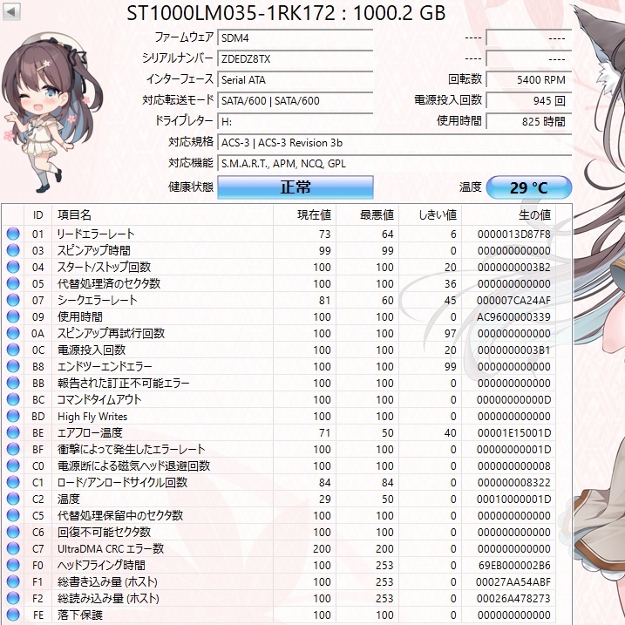Click the interface field Serial ATA
Screen dimensions: 625x625
[296, 79]
